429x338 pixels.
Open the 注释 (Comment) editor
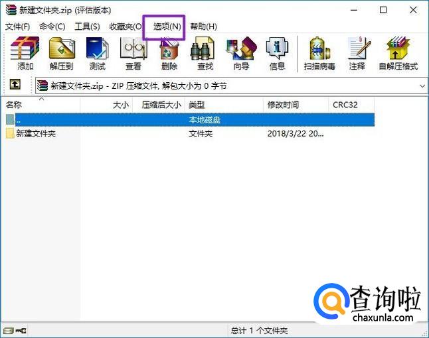pos(357,54)
